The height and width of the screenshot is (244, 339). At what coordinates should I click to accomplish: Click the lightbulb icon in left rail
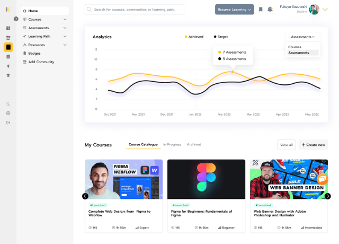click(x=8, y=66)
